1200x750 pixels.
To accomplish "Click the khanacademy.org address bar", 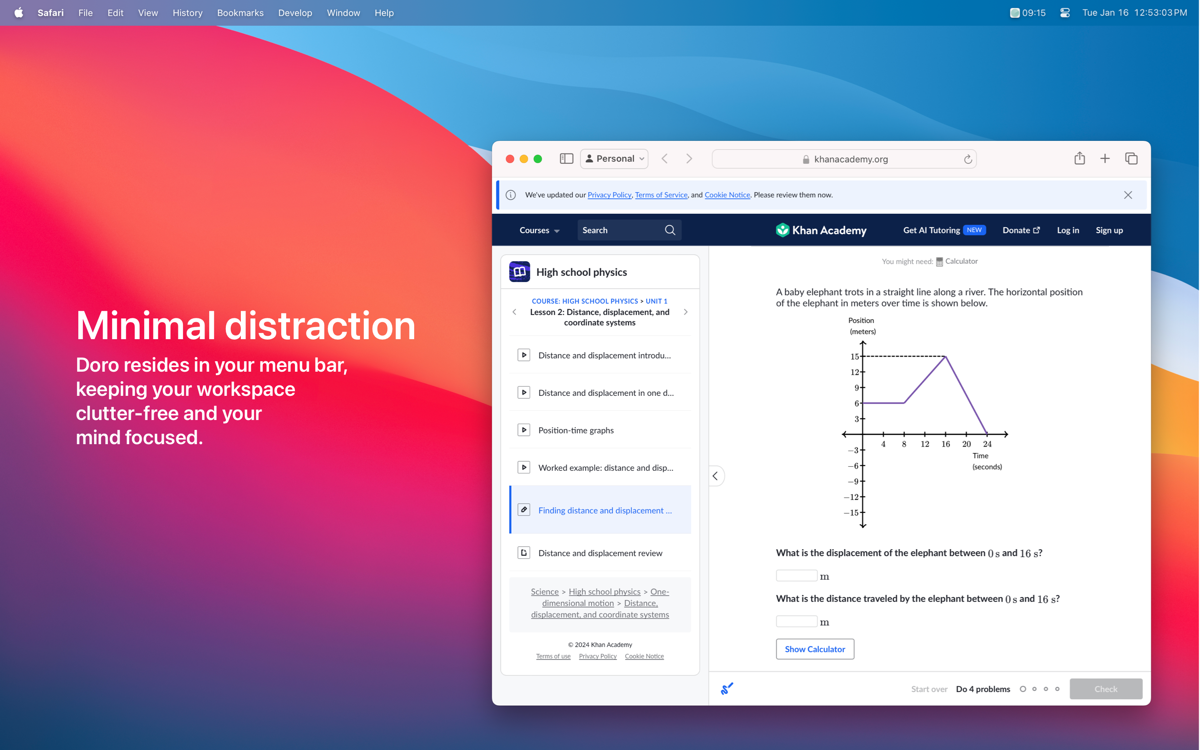I will (844, 159).
